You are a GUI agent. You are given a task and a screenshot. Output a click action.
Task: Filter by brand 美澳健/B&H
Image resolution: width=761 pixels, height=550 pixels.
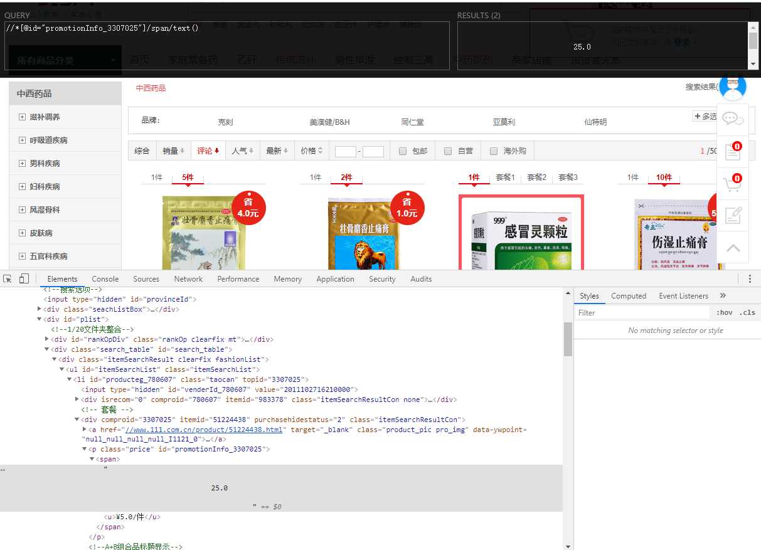coord(329,122)
